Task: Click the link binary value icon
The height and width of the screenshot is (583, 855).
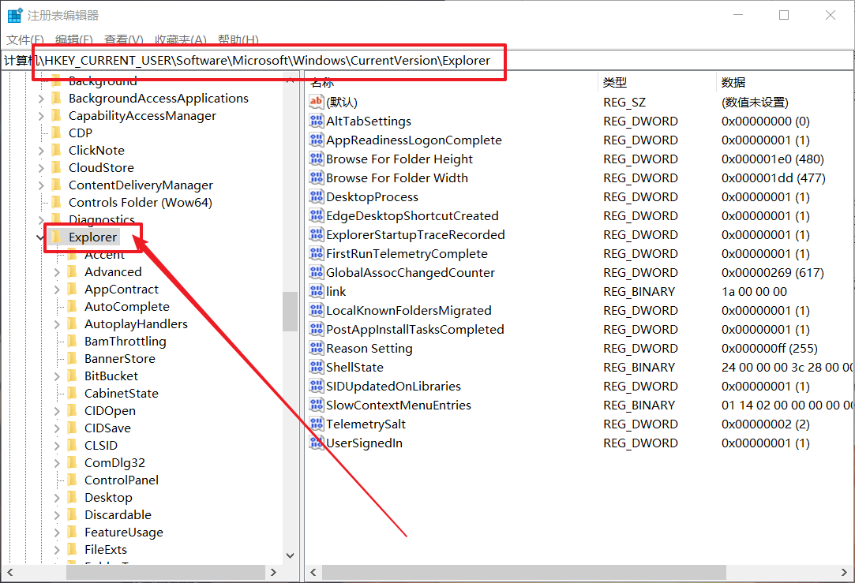Action: click(317, 292)
